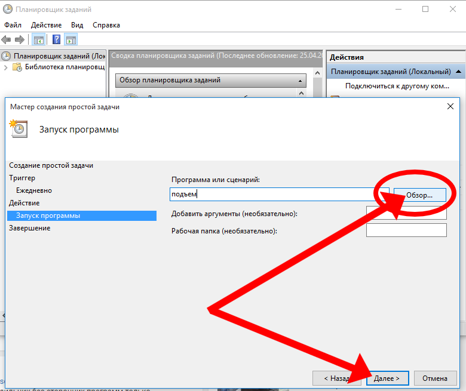Collapse the Обзор планировщика заданий section
Screen dimensions: 466x391
tap(300, 80)
